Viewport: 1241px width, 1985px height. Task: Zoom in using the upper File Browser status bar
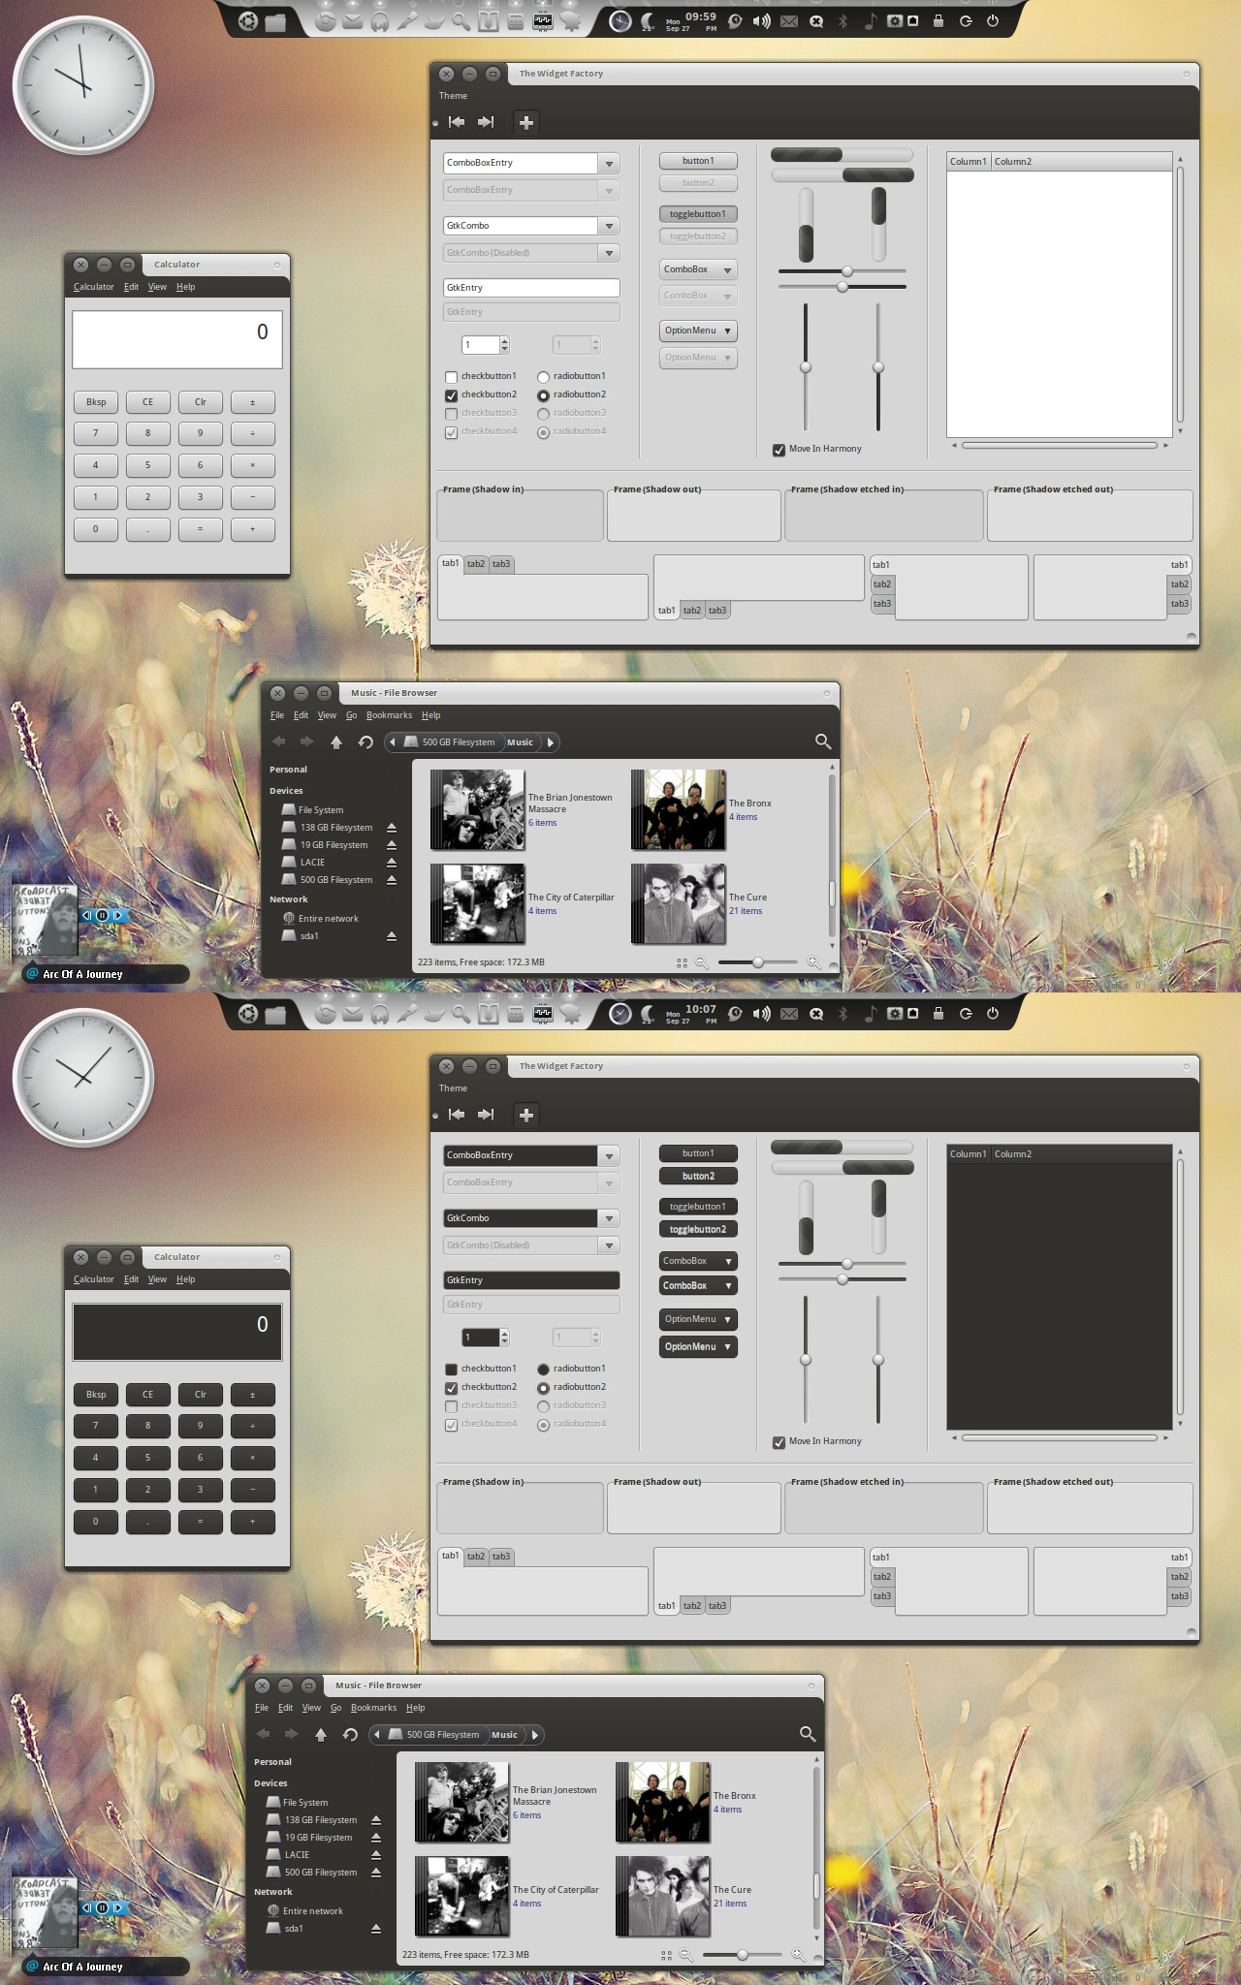[x=813, y=962]
